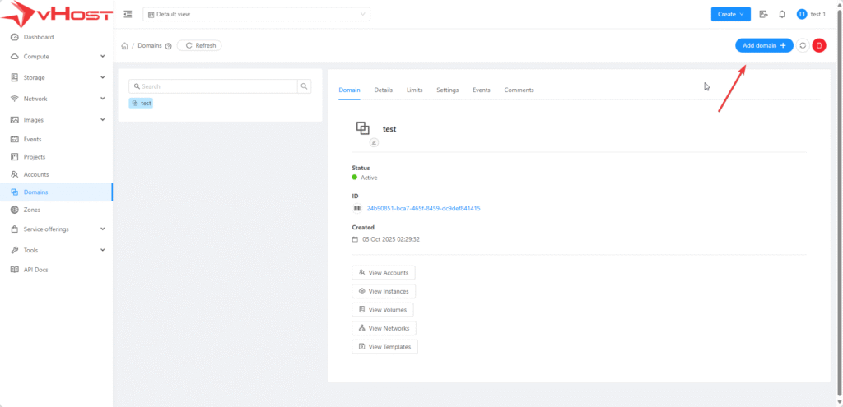This screenshot has height=407, width=843.
Task: Click the edit pencil icon under the domain
Action: click(x=373, y=142)
